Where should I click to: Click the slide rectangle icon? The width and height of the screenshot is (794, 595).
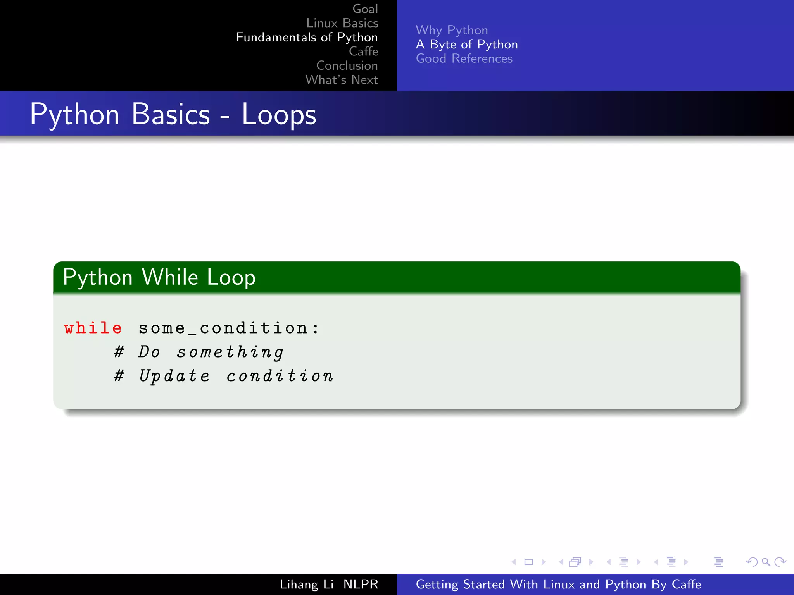tap(528, 562)
